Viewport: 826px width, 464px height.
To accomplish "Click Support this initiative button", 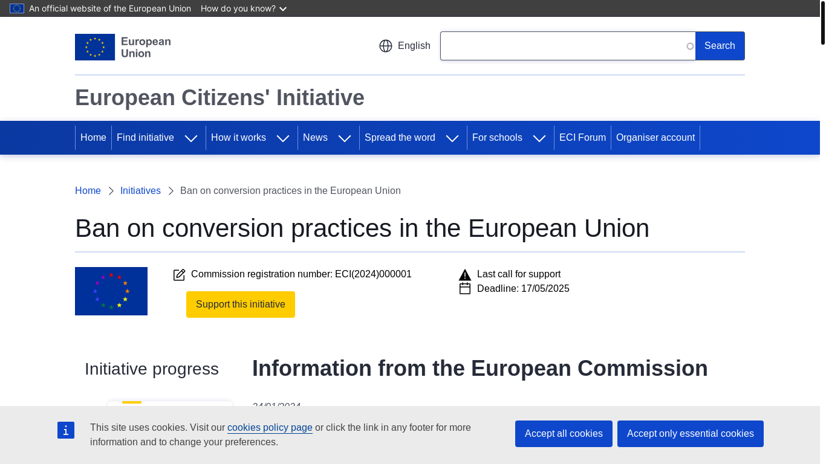I will tap(241, 304).
